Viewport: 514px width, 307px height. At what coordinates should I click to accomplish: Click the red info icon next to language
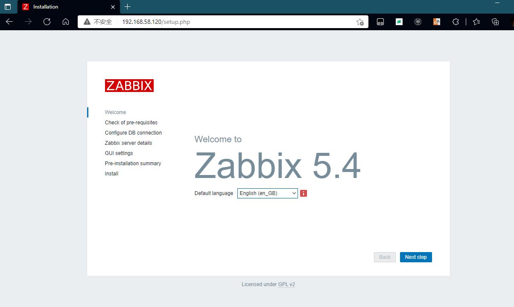(304, 193)
